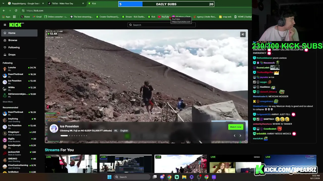
Task: Open the Streamlabs icon on the taskbar
Action: pos(177,177)
